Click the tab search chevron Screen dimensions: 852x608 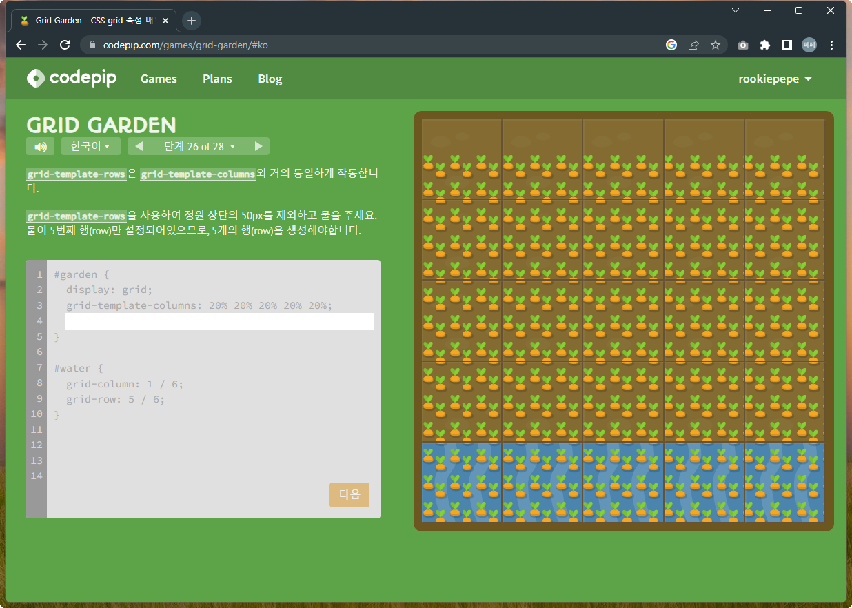point(736,10)
